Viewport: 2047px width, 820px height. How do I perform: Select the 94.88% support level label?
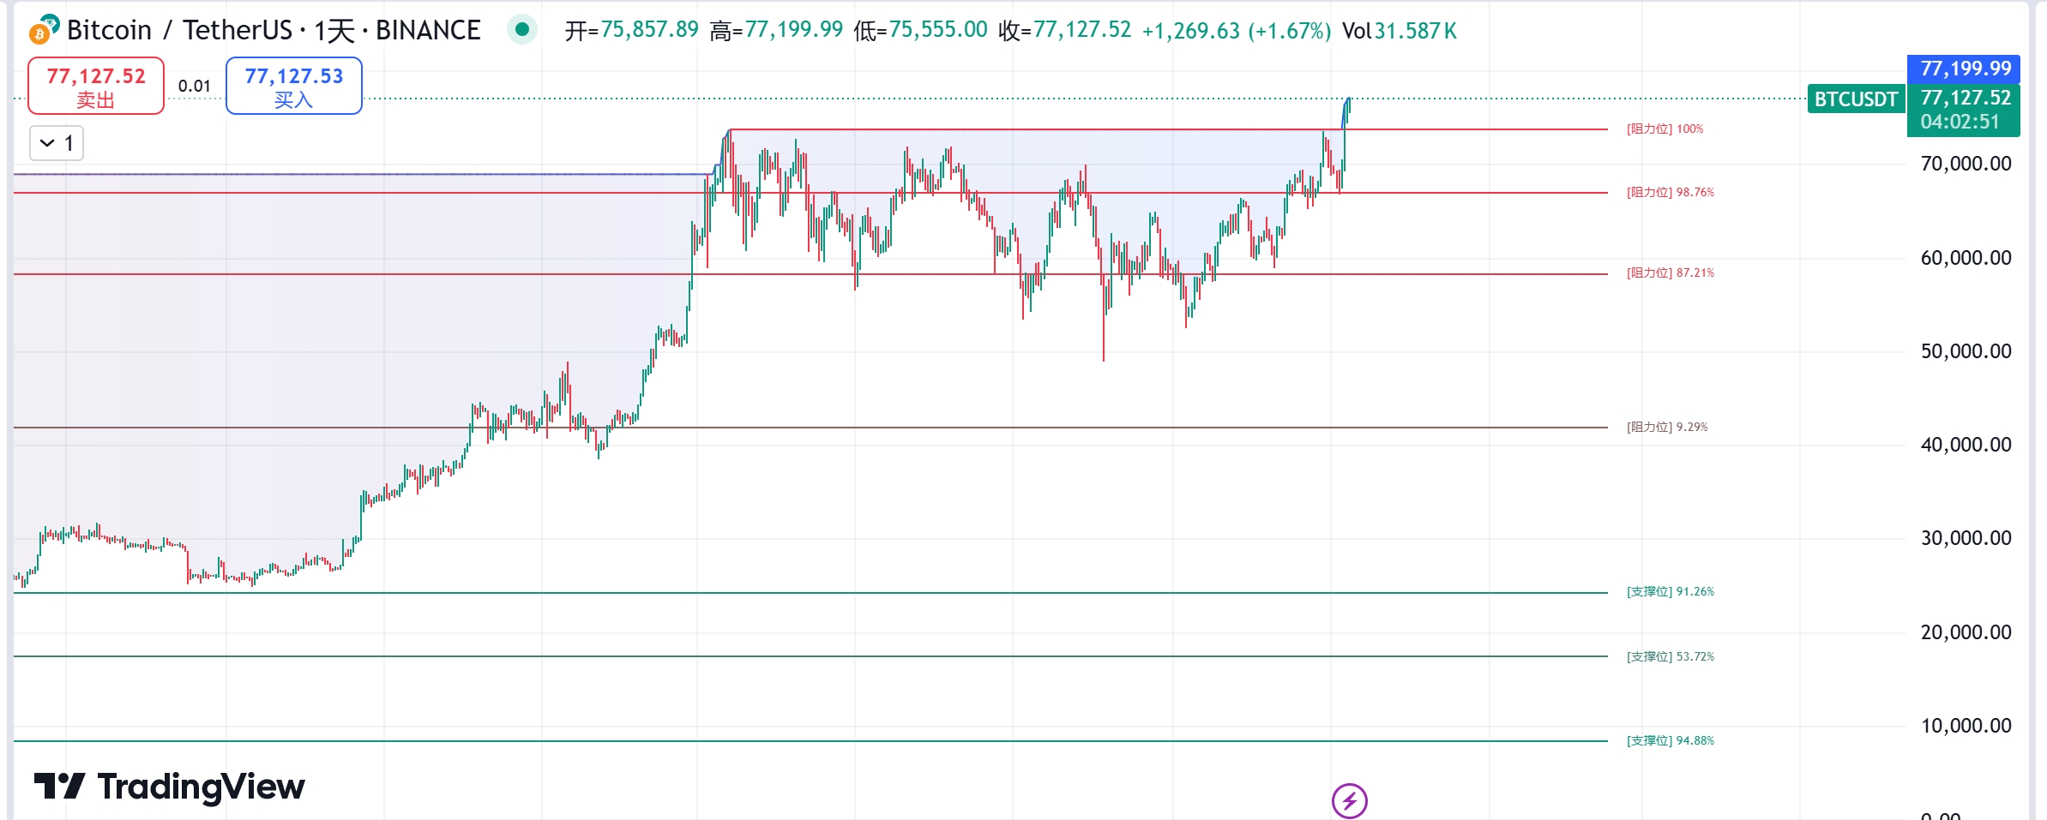click(x=1670, y=740)
